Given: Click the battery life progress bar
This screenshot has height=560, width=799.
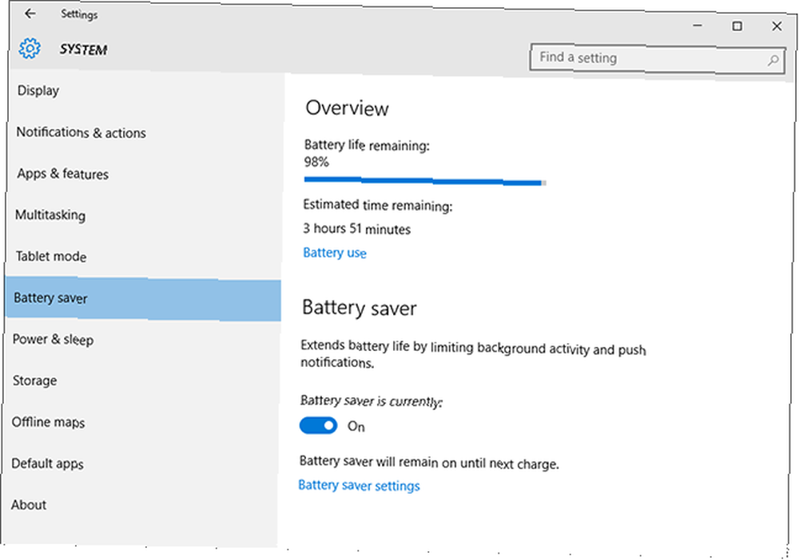Looking at the screenshot, I should [425, 181].
